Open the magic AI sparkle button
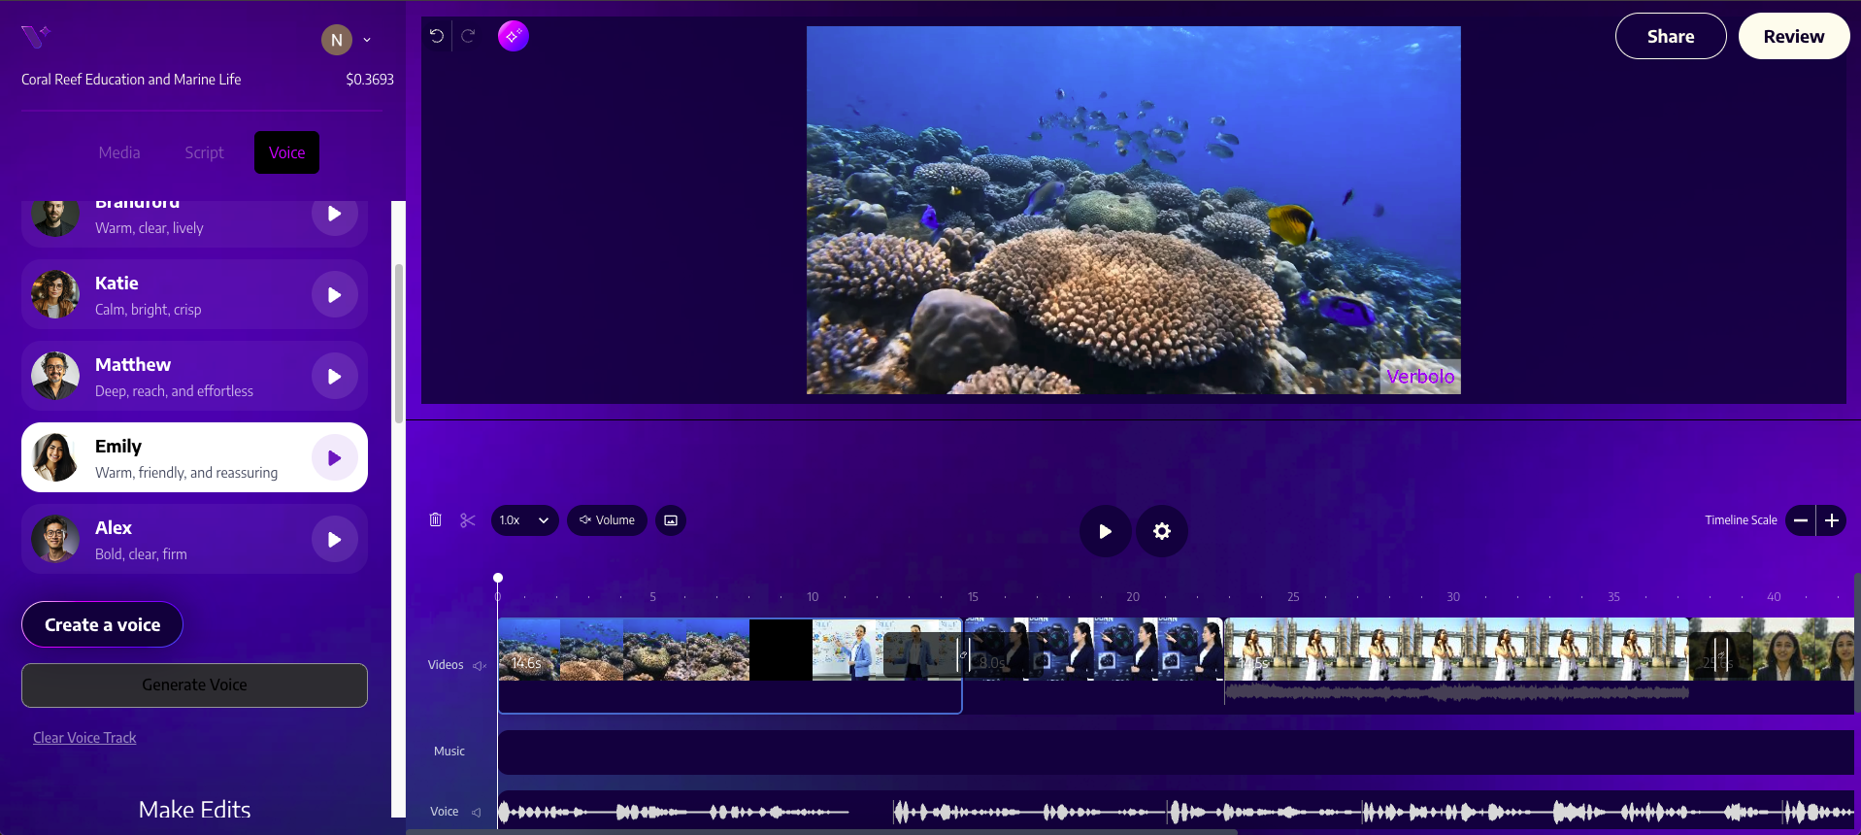 tap(514, 36)
